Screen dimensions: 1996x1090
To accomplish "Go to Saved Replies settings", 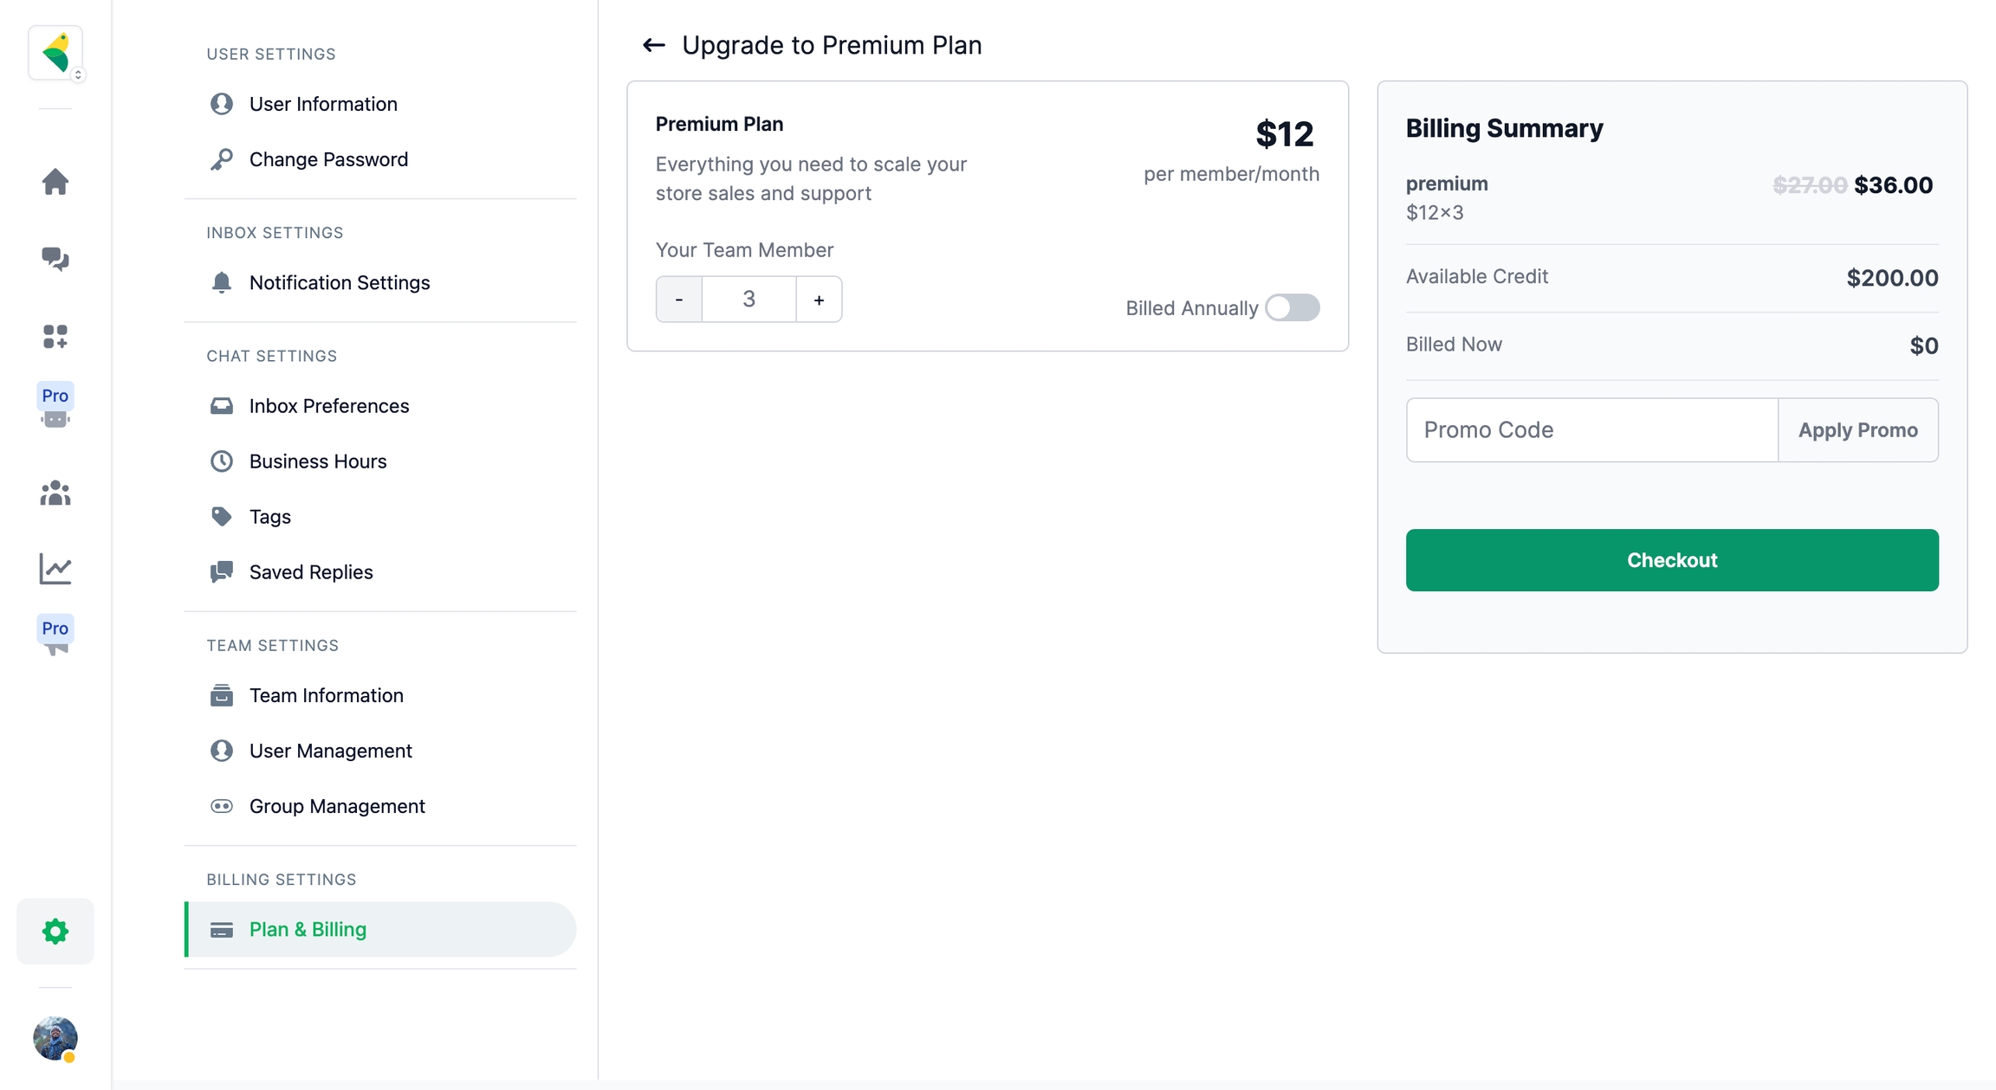I will click(310, 571).
